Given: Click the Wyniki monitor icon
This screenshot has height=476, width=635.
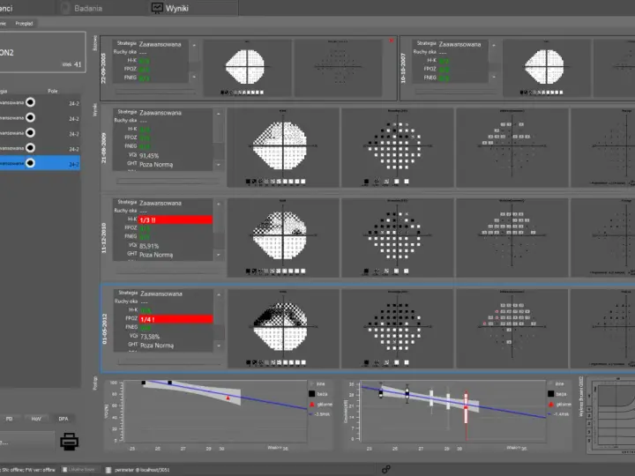Looking at the screenshot, I should coord(157,8).
